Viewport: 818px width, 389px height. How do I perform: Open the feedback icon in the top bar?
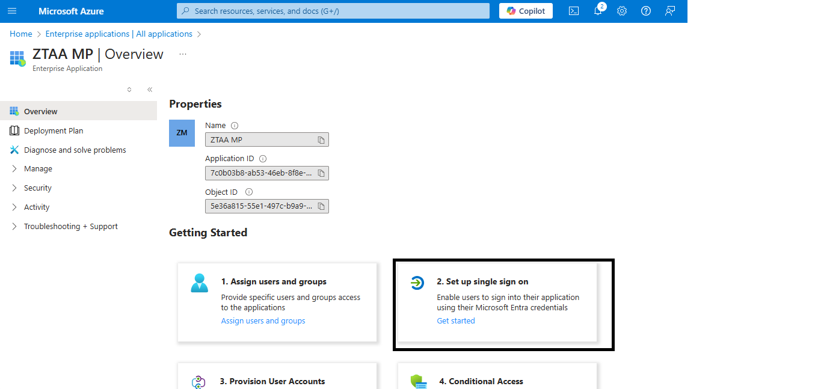(x=670, y=11)
